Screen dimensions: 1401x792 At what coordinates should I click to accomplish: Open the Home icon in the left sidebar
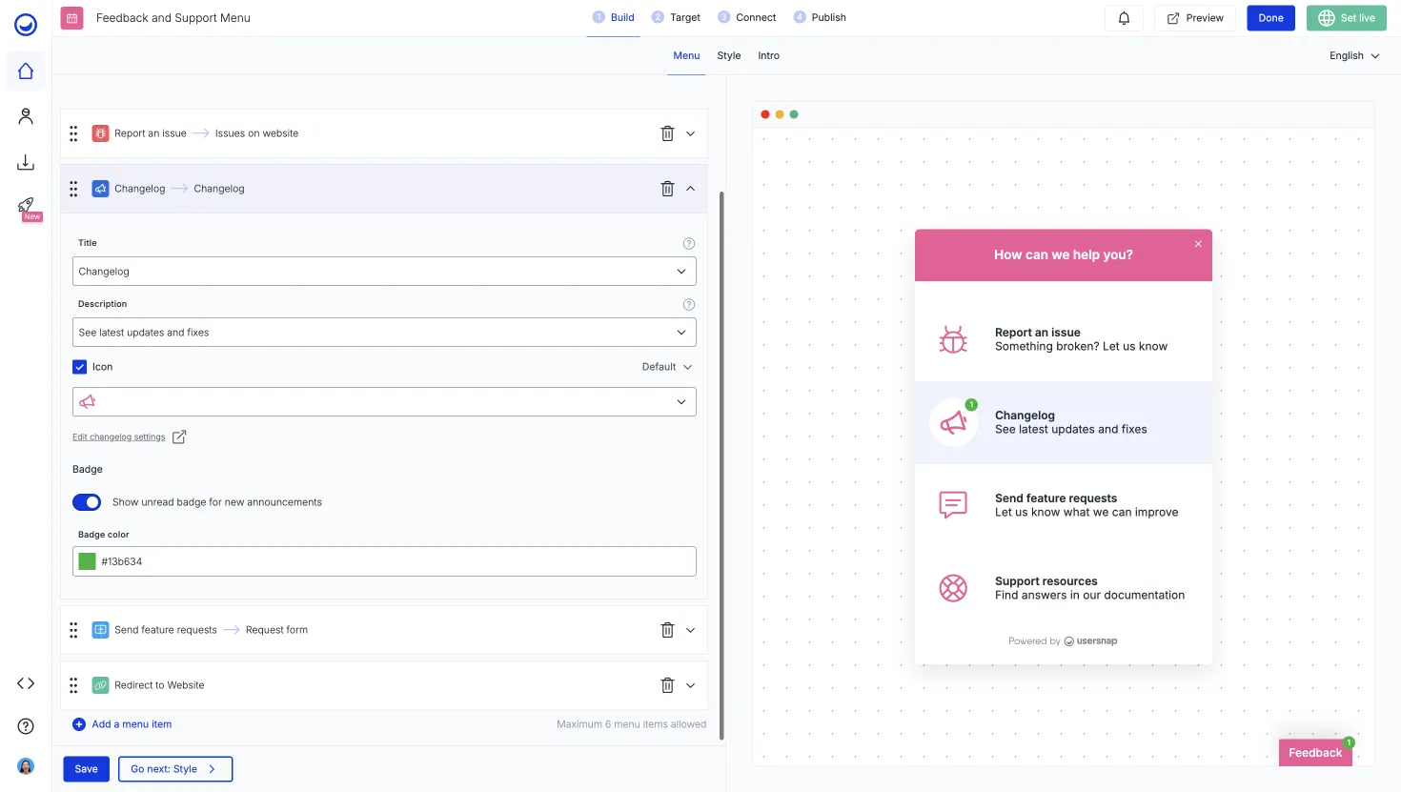click(x=25, y=71)
